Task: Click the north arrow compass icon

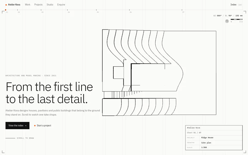Action: point(227,21)
